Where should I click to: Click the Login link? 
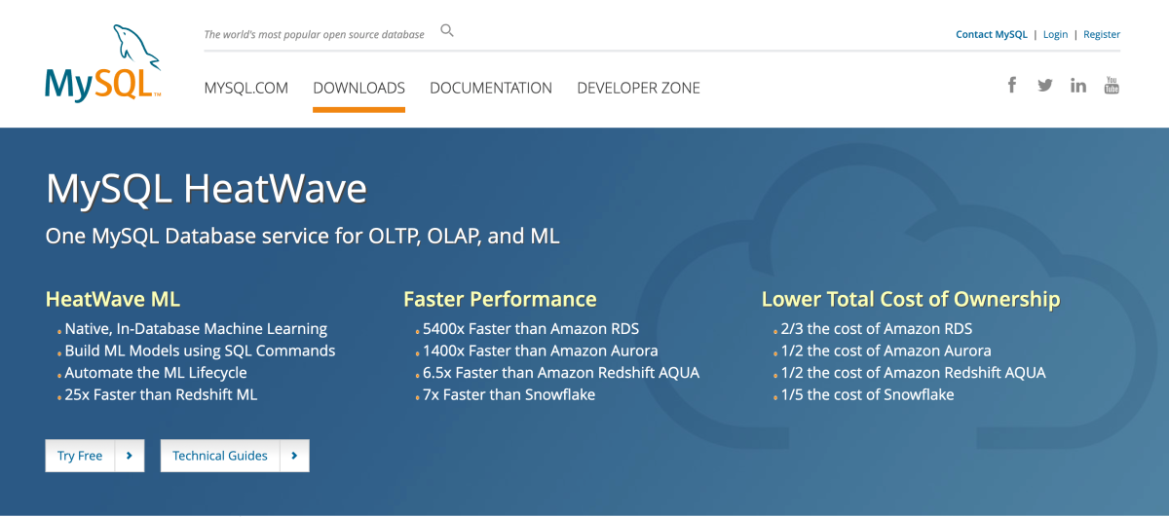1055,34
